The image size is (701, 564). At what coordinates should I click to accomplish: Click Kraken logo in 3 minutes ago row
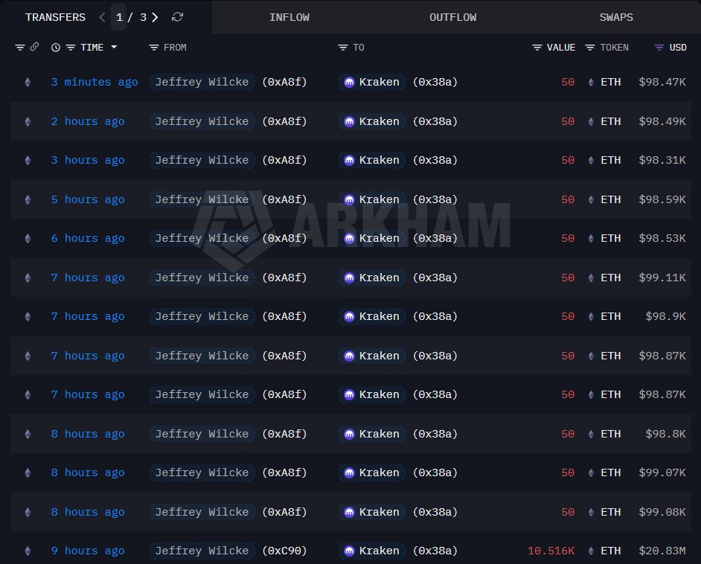click(349, 83)
